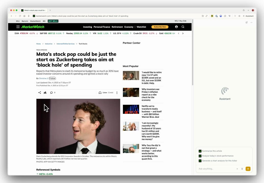Open the Investing nav menu

[x=87, y=27]
